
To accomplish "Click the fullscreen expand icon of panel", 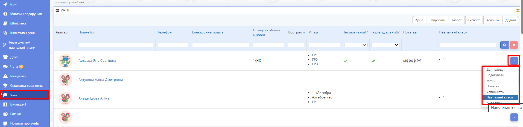I will (518, 11).
